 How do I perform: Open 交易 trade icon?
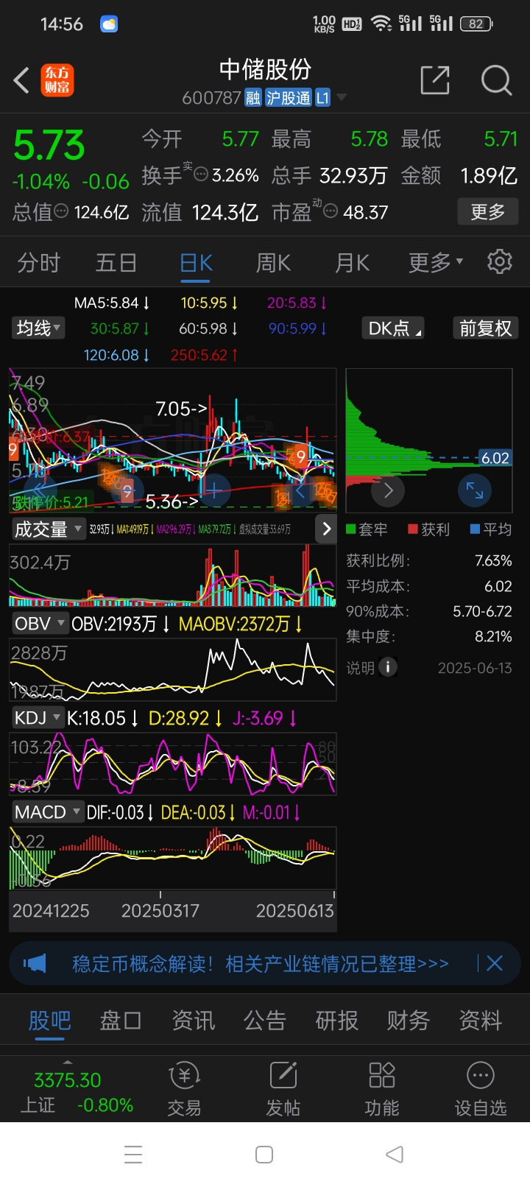pyautogui.click(x=184, y=1090)
